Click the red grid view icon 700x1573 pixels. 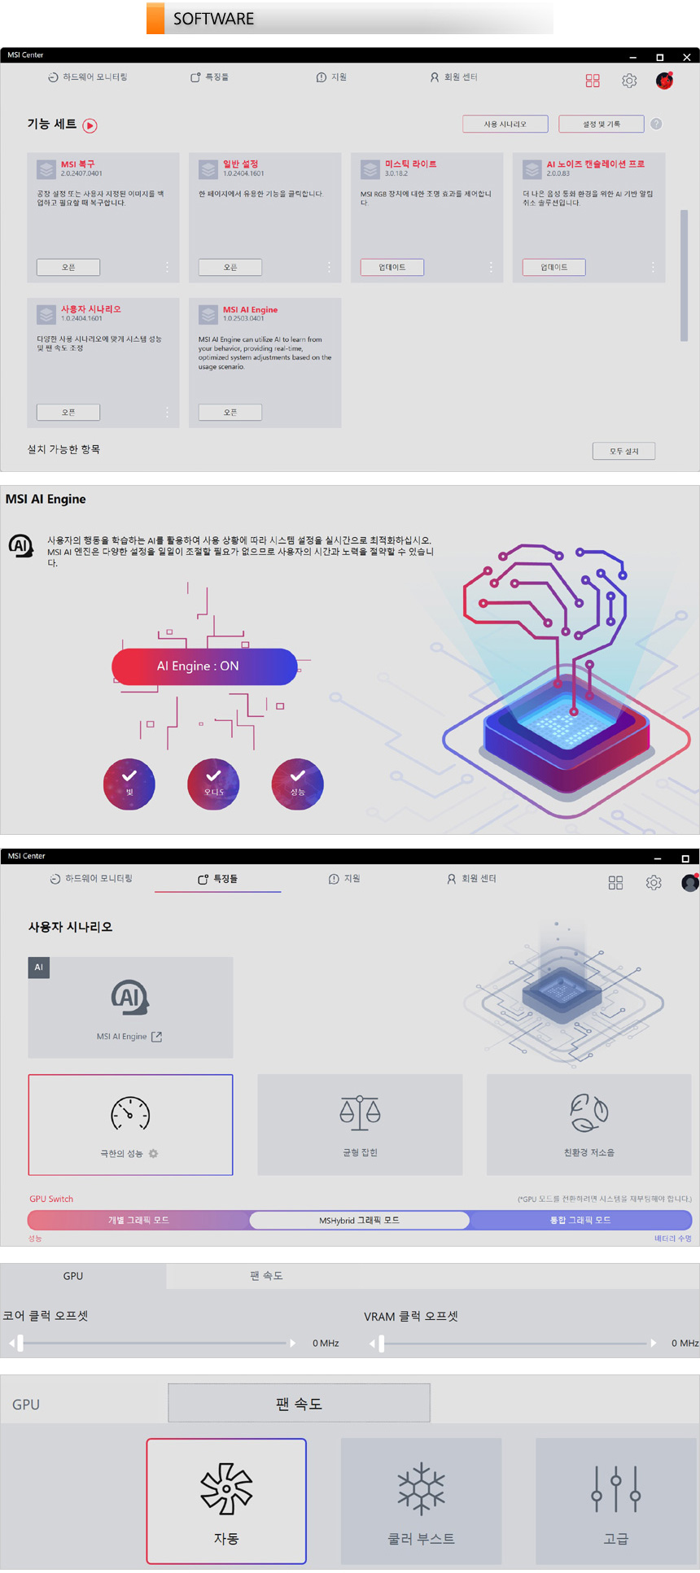593,81
